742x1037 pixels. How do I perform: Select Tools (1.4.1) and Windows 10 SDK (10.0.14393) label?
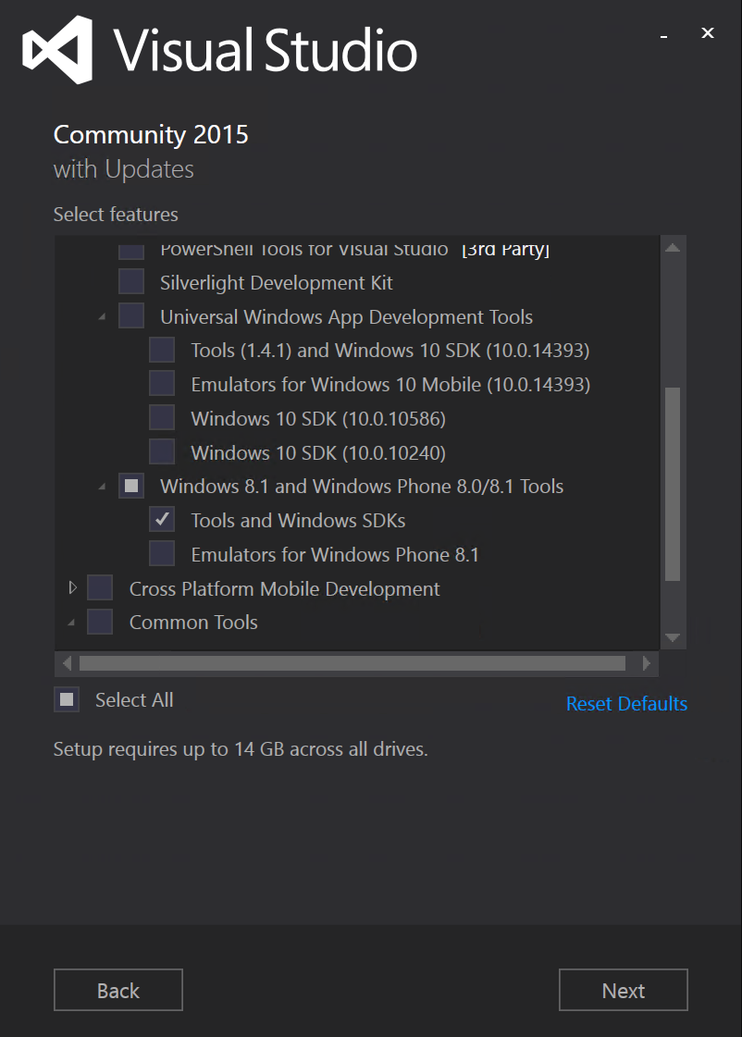coord(390,351)
